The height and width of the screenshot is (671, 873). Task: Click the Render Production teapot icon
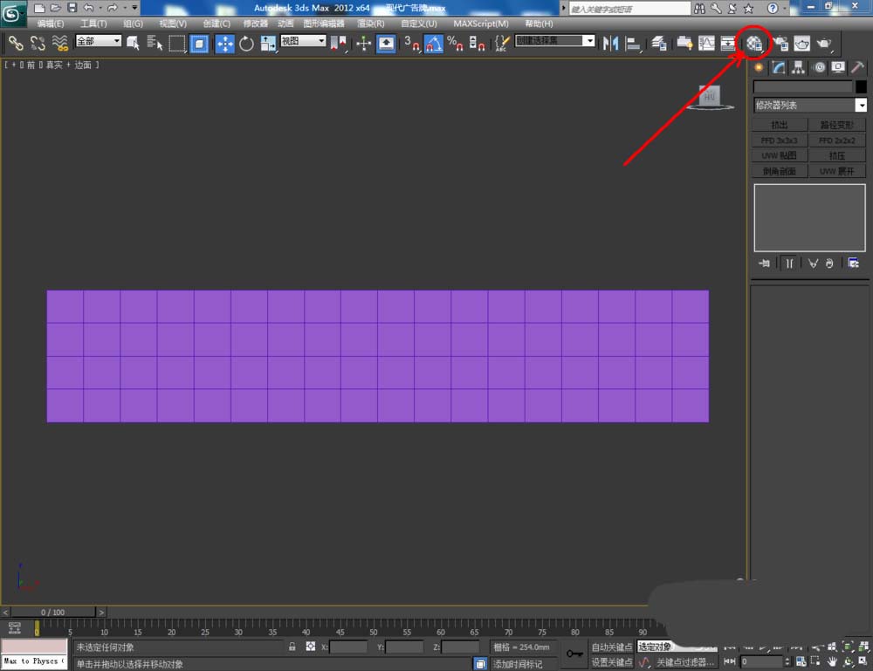coord(824,44)
